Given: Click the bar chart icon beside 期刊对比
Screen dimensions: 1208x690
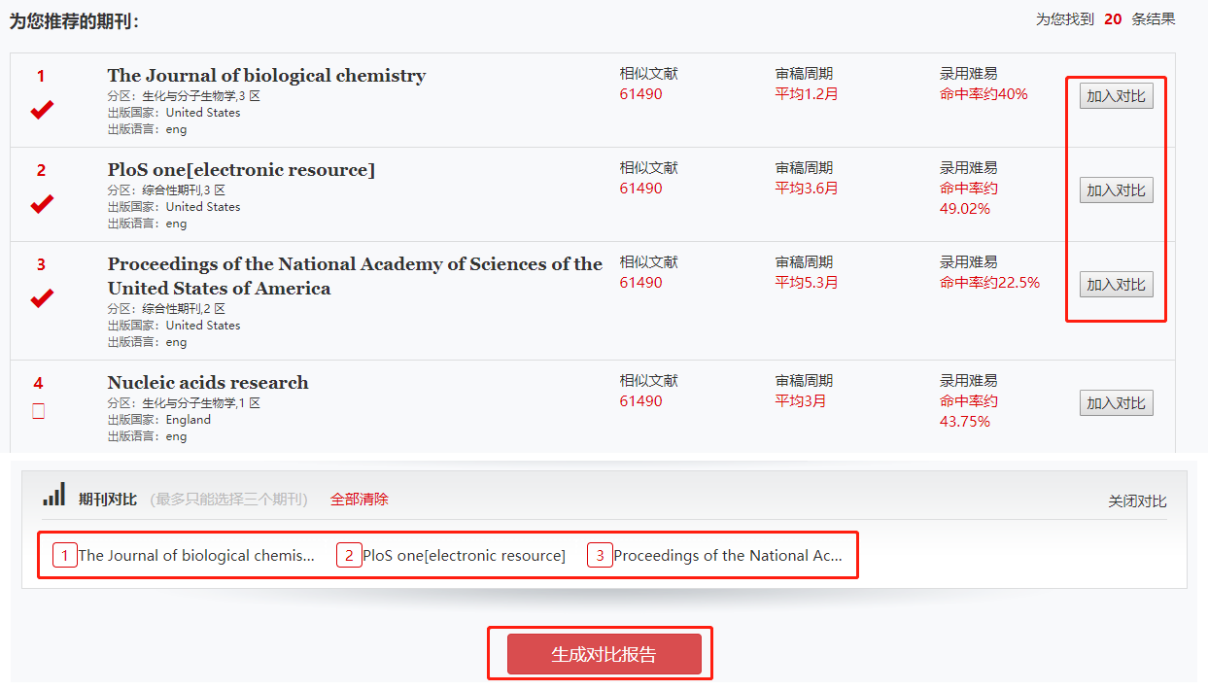Looking at the screenshot, I should (53, 495).
